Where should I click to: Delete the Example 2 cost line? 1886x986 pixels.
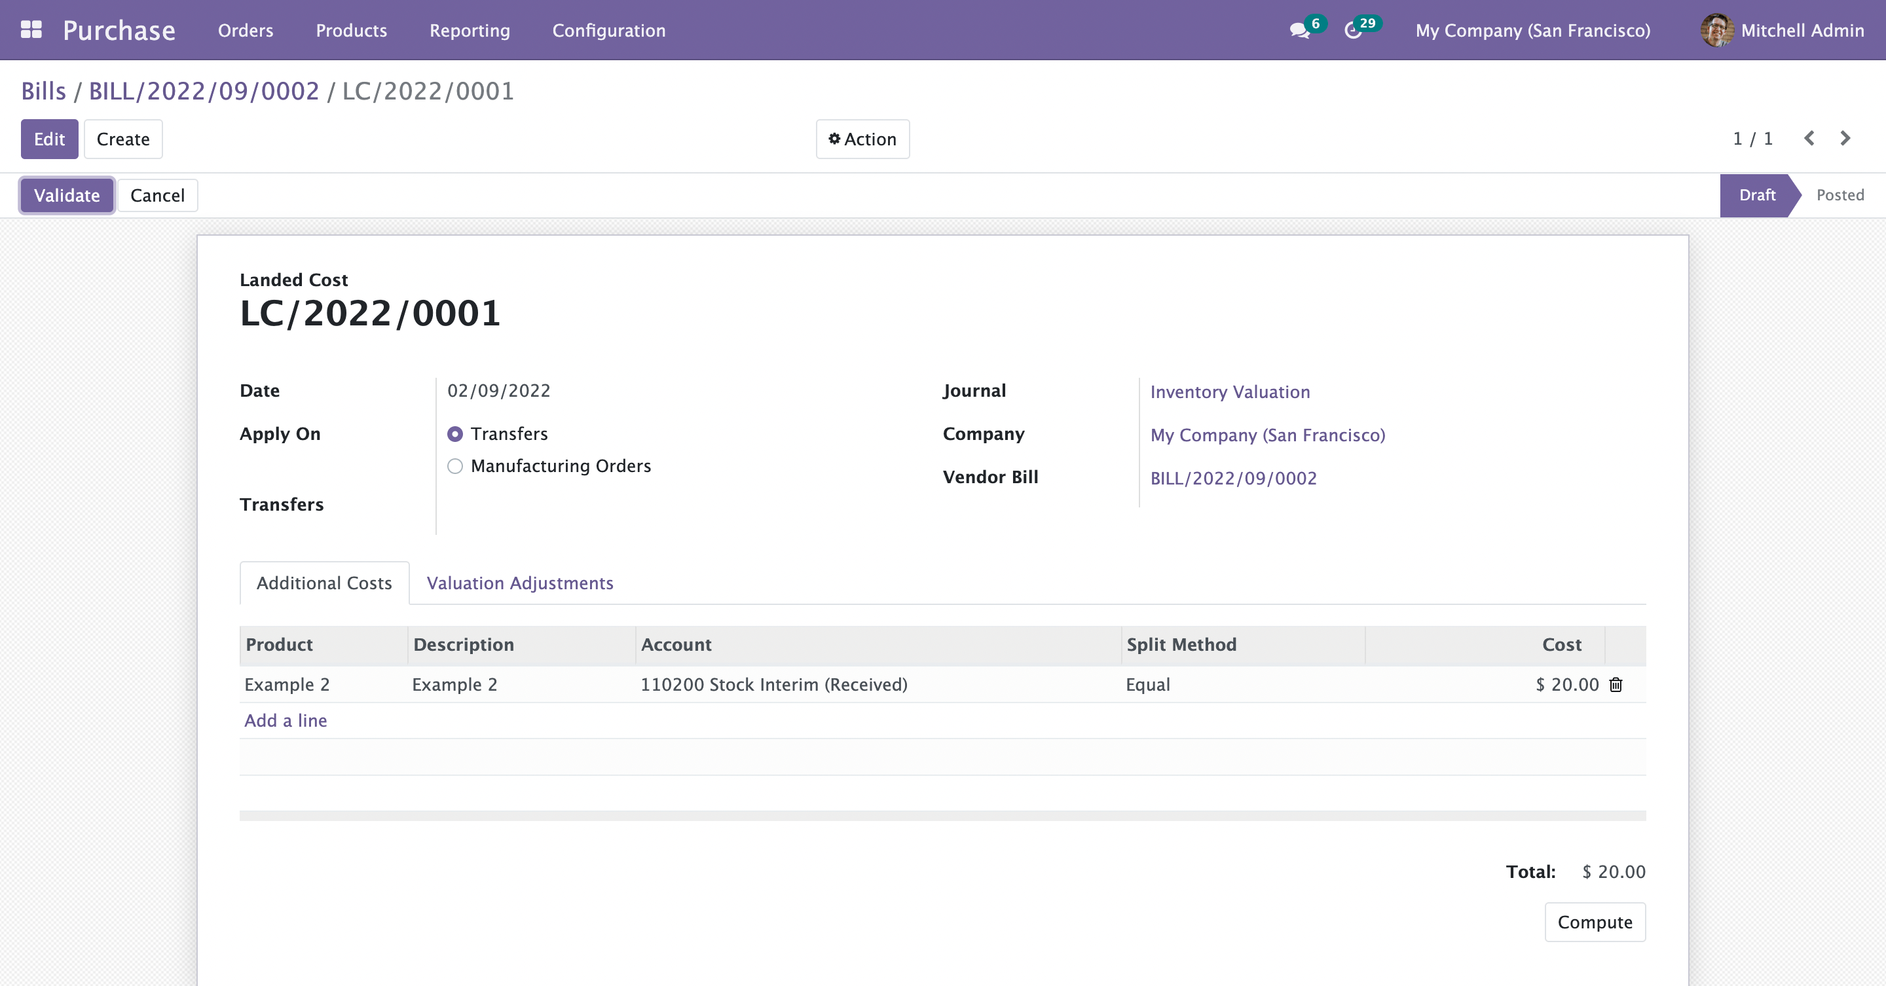pyautogui.click(x=1616, y=684)
